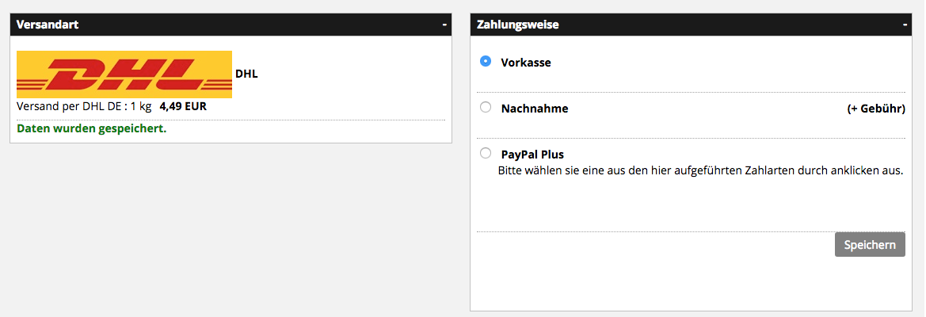Click the Nachnahme payment label
This screenshot has width=926, height=317.
[535, 109]
